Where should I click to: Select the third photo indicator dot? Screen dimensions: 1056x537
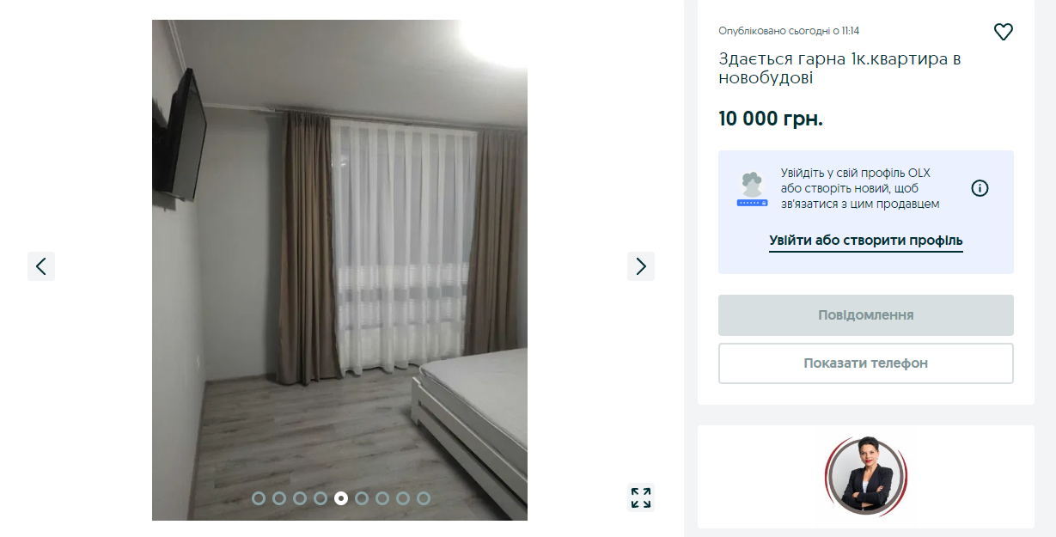click(x=300, y=497)
